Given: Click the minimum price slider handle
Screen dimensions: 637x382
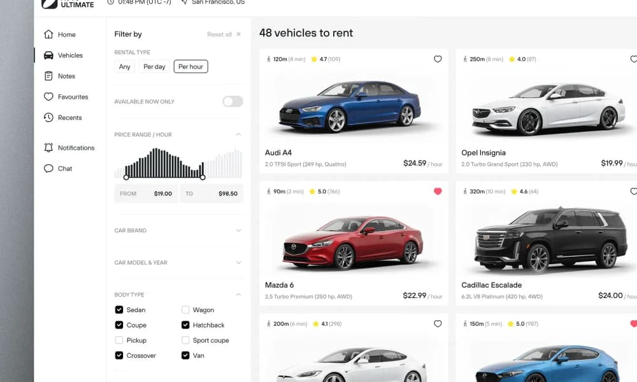Looking at the screenshot, I should 126,178.
